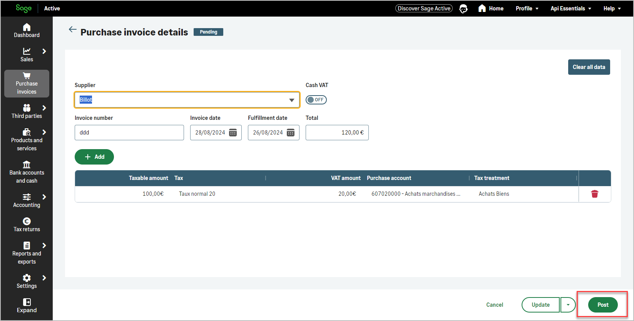Click the Pending status badge
This screenshot has width=634, height=321.
click(x=208, y=32)
